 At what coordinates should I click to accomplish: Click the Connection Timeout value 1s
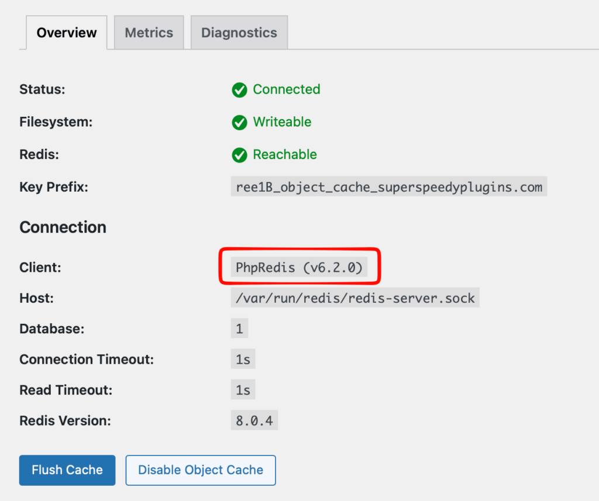point(243,359)
